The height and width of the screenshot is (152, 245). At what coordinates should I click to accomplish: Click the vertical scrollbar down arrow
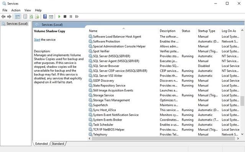tap(242, 134)
